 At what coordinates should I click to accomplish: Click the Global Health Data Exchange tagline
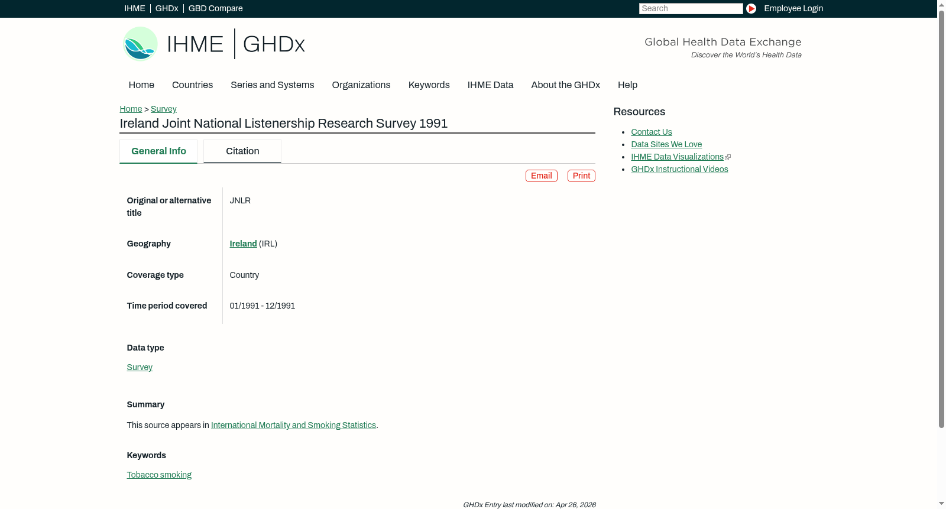coord(723,42)
